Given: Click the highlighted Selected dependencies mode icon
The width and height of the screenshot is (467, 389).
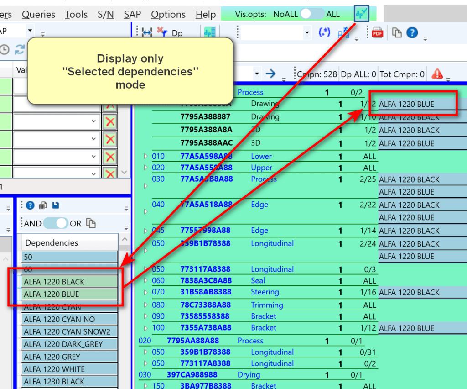Looking at the screenshot, I should pos(362,13).
